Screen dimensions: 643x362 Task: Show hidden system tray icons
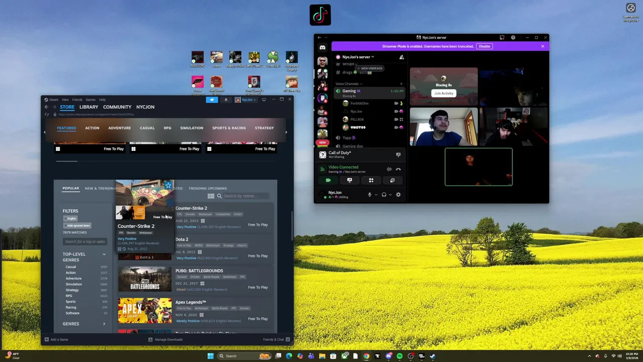[x=590, y=356]
